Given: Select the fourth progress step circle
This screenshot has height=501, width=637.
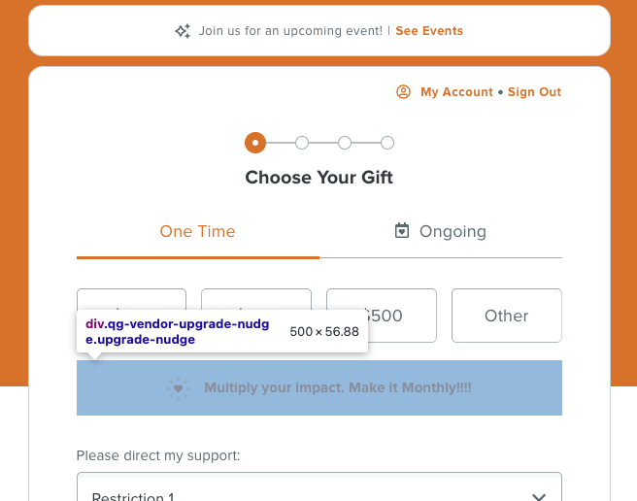Looking at the screenshot, I should (x=387, y=143).
